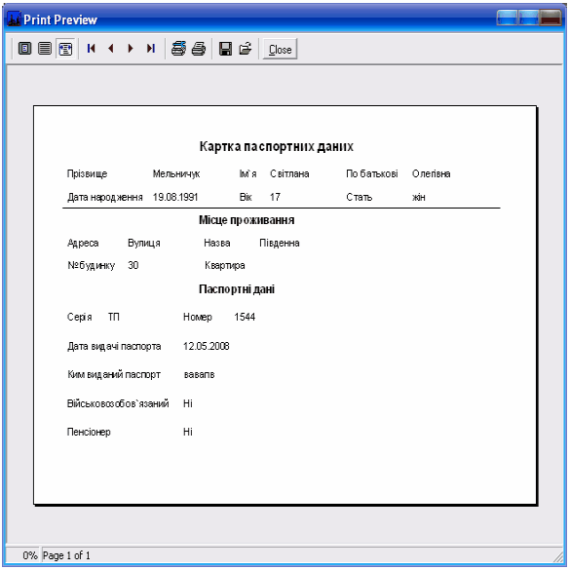Image resolution: width=570 pixels, height=570 pixels.
Task: Open the printer setup icon
Action: (178, 49)
